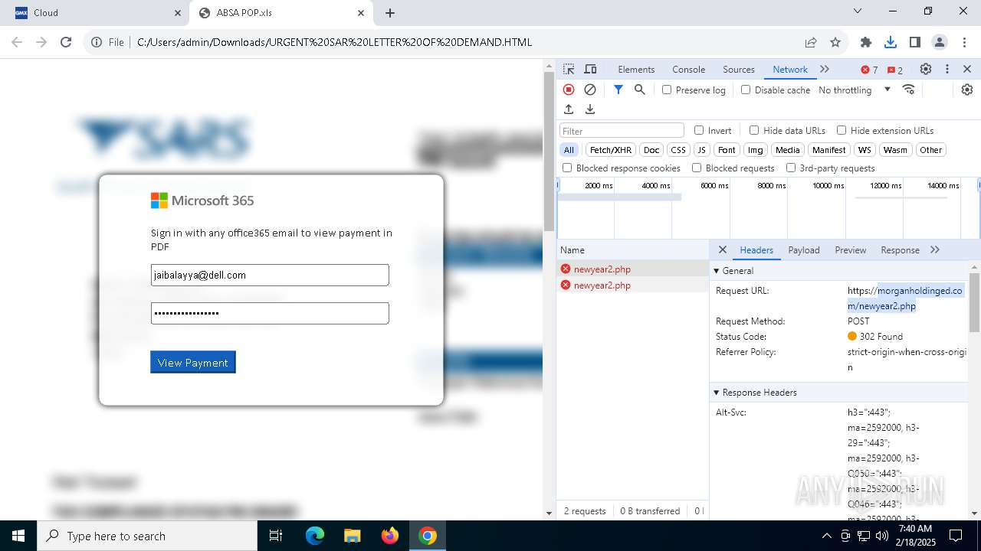Clear the network log

point(590,90)
